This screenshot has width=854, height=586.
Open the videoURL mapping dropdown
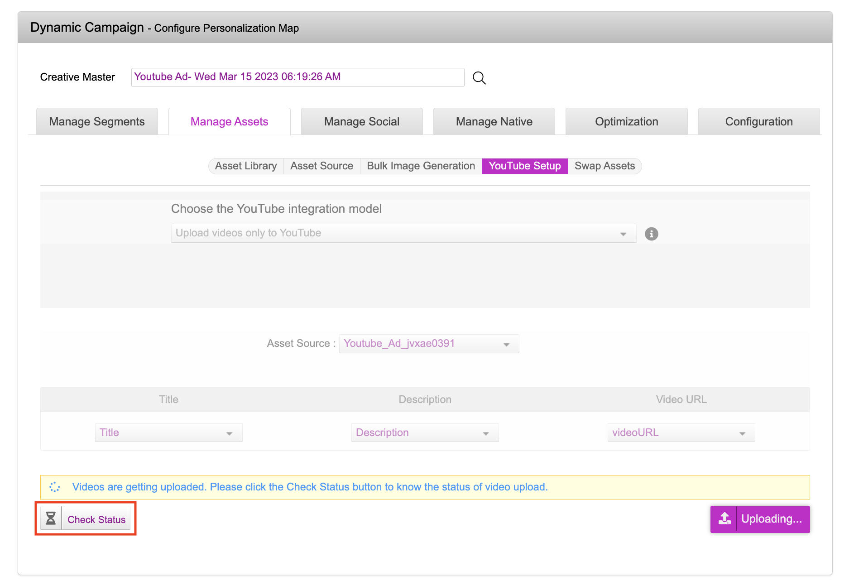(x=681, y=433)
